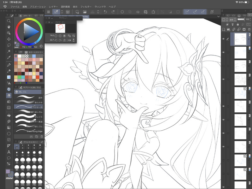Screen dimensions: 252x189
Task: Select the Airbrush tool
Action: point(9,83)
